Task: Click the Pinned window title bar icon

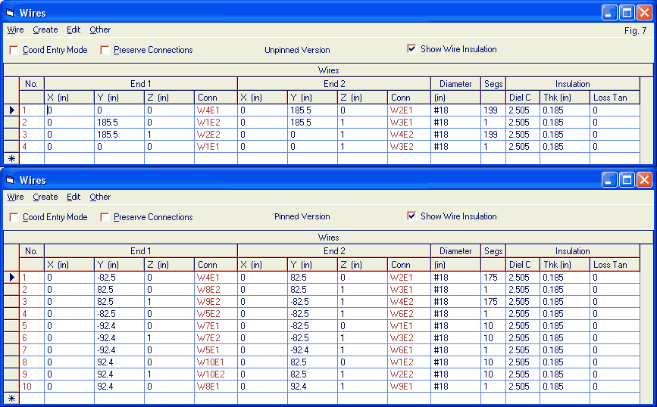Action: click(10, 180)
